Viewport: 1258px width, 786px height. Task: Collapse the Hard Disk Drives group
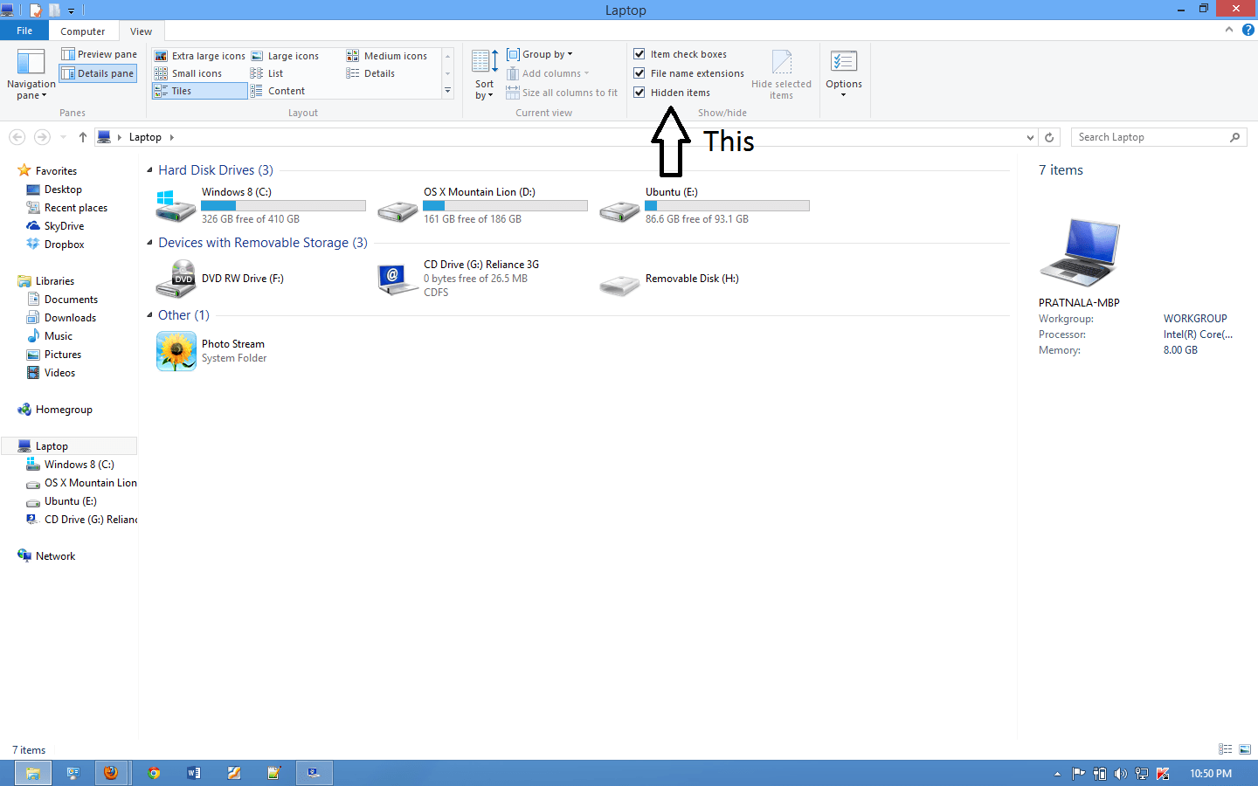149,170
